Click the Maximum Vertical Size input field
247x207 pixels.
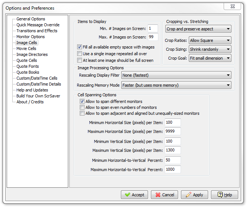(x=173, y=150)
